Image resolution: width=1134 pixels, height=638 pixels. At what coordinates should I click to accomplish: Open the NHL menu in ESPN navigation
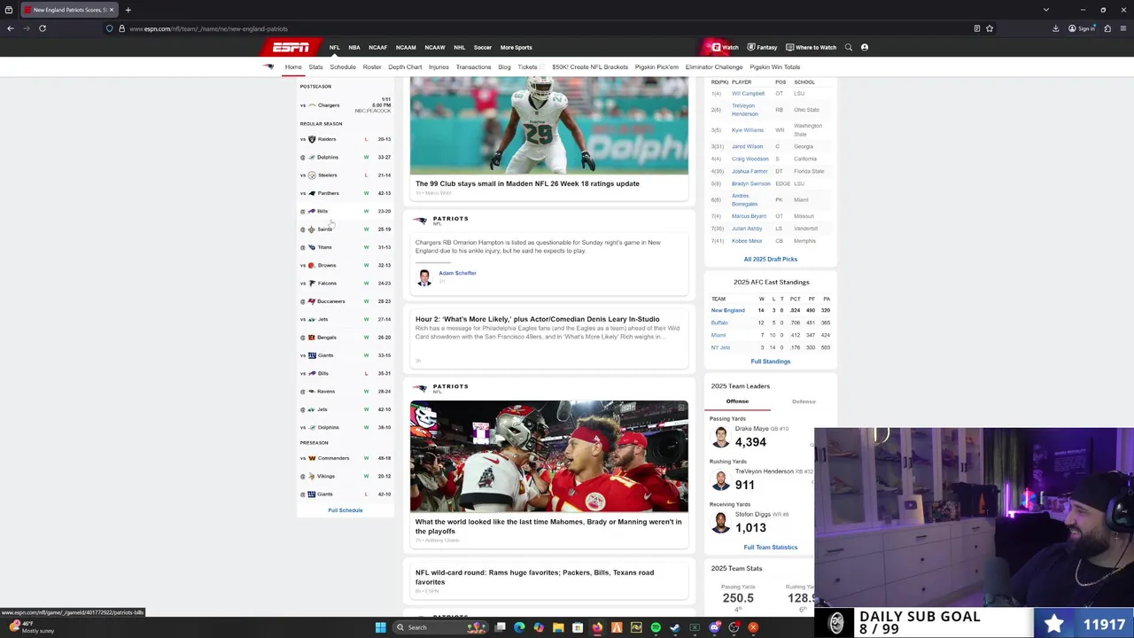459,47
